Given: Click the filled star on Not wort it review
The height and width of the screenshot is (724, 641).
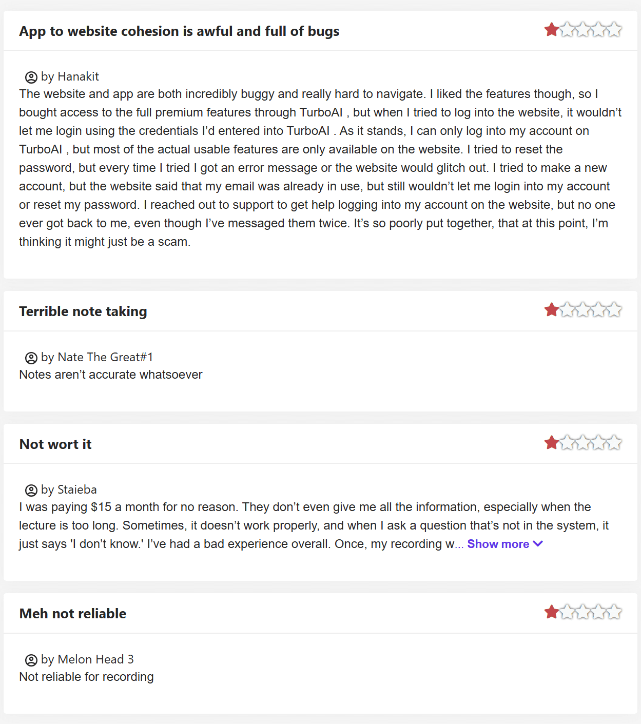Looking at the screenshot, I should click(x=552, y=442).
